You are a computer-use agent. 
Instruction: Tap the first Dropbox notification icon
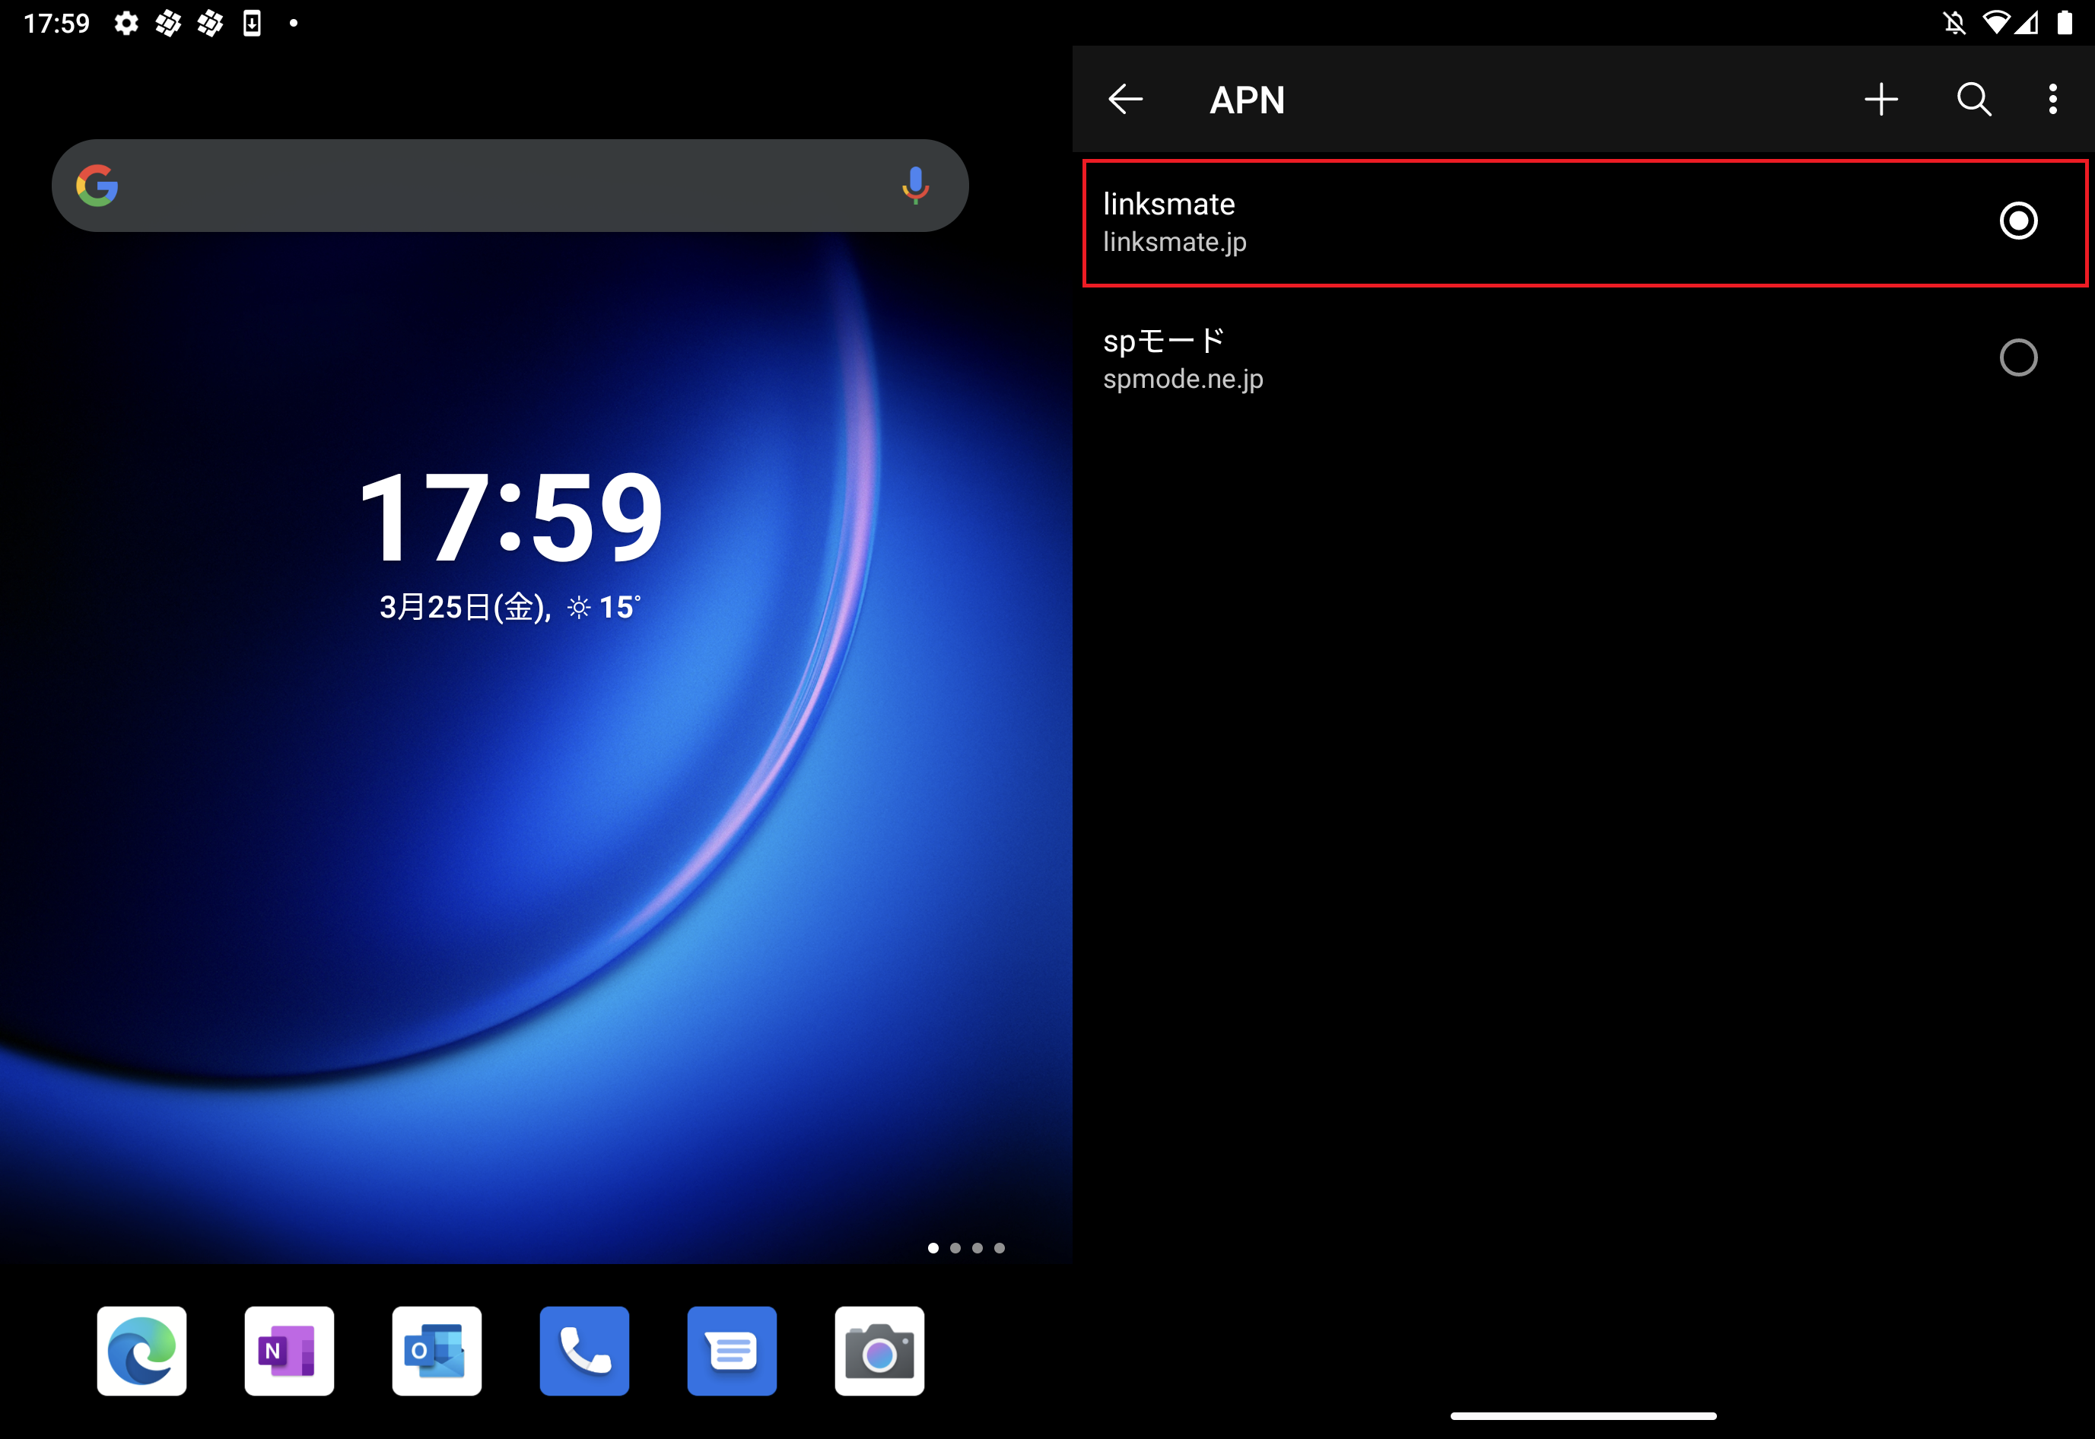click(x=168, y=24)
